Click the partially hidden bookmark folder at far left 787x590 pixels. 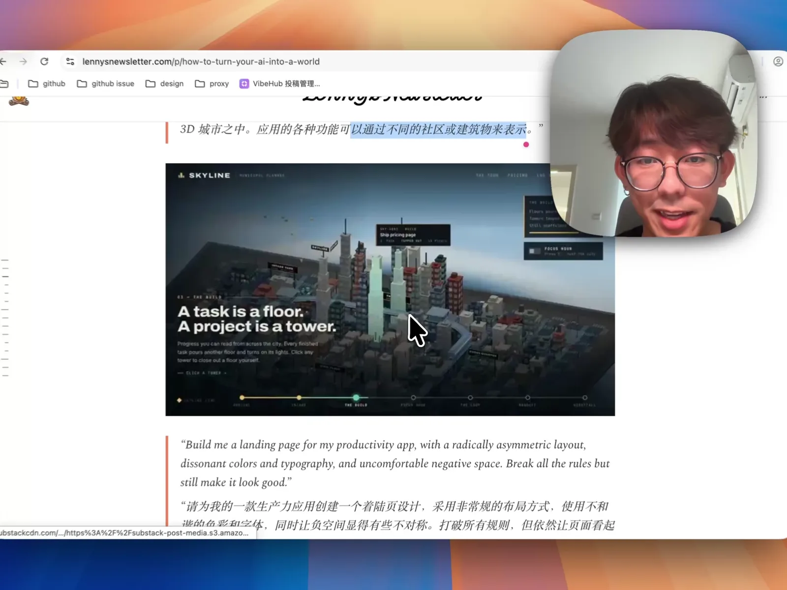[4, 84]
